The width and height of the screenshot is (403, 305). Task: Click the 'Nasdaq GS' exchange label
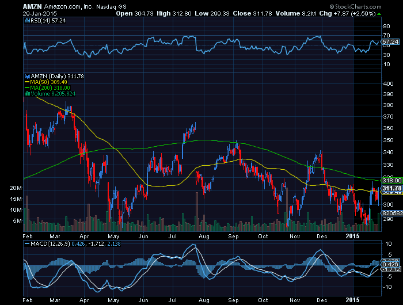[x=111, y=7]
